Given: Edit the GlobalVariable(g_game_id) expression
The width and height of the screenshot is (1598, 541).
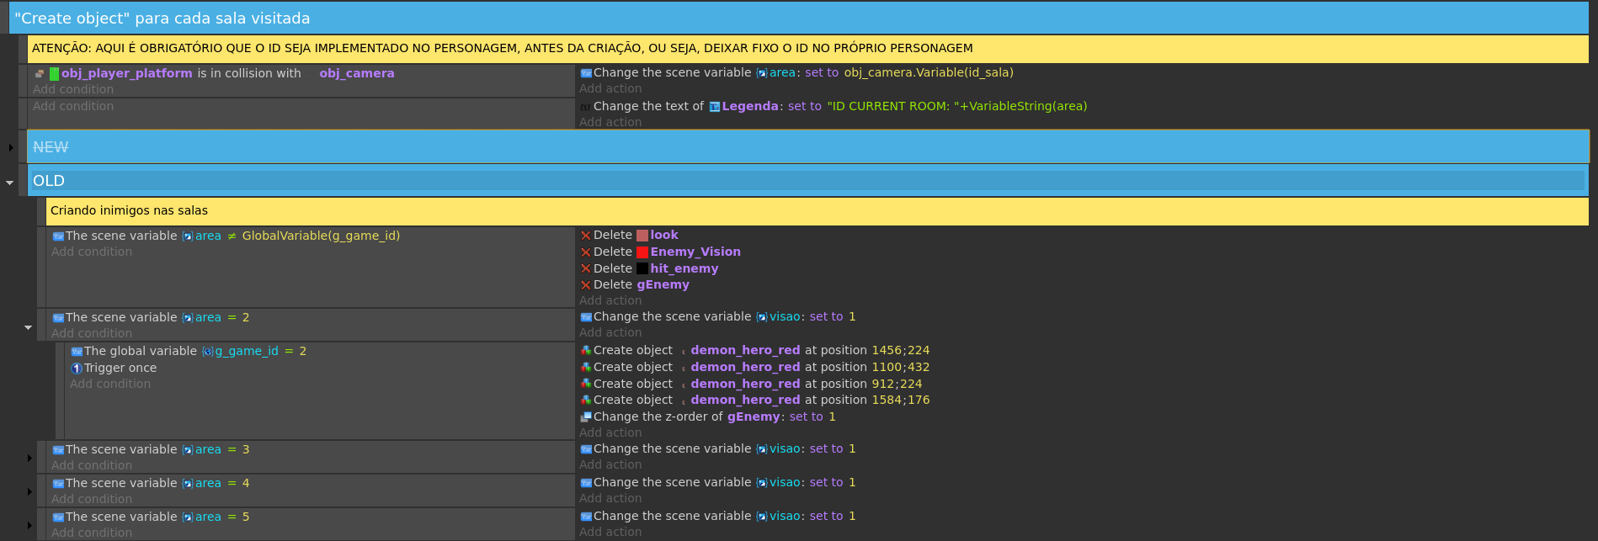Looking at the screenshot, I should pyautogui.click(x=321, y=236).
